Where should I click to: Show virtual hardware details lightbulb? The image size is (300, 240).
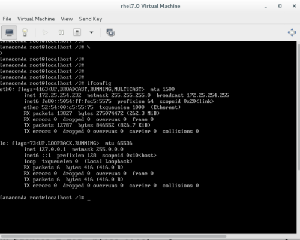point(25,32)
